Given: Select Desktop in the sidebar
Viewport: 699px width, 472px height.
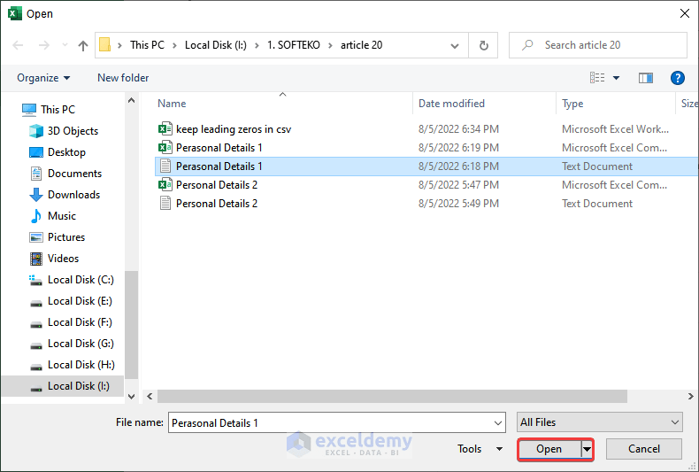Looking at the screenshot, I should click(57, 152).
